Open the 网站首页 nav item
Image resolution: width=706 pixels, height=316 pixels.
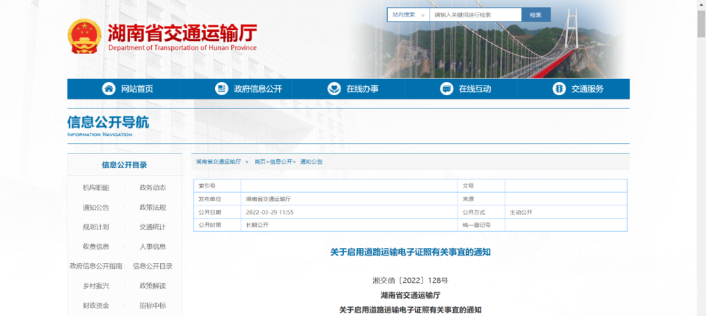pyautogui.click(x=137, y=89)
